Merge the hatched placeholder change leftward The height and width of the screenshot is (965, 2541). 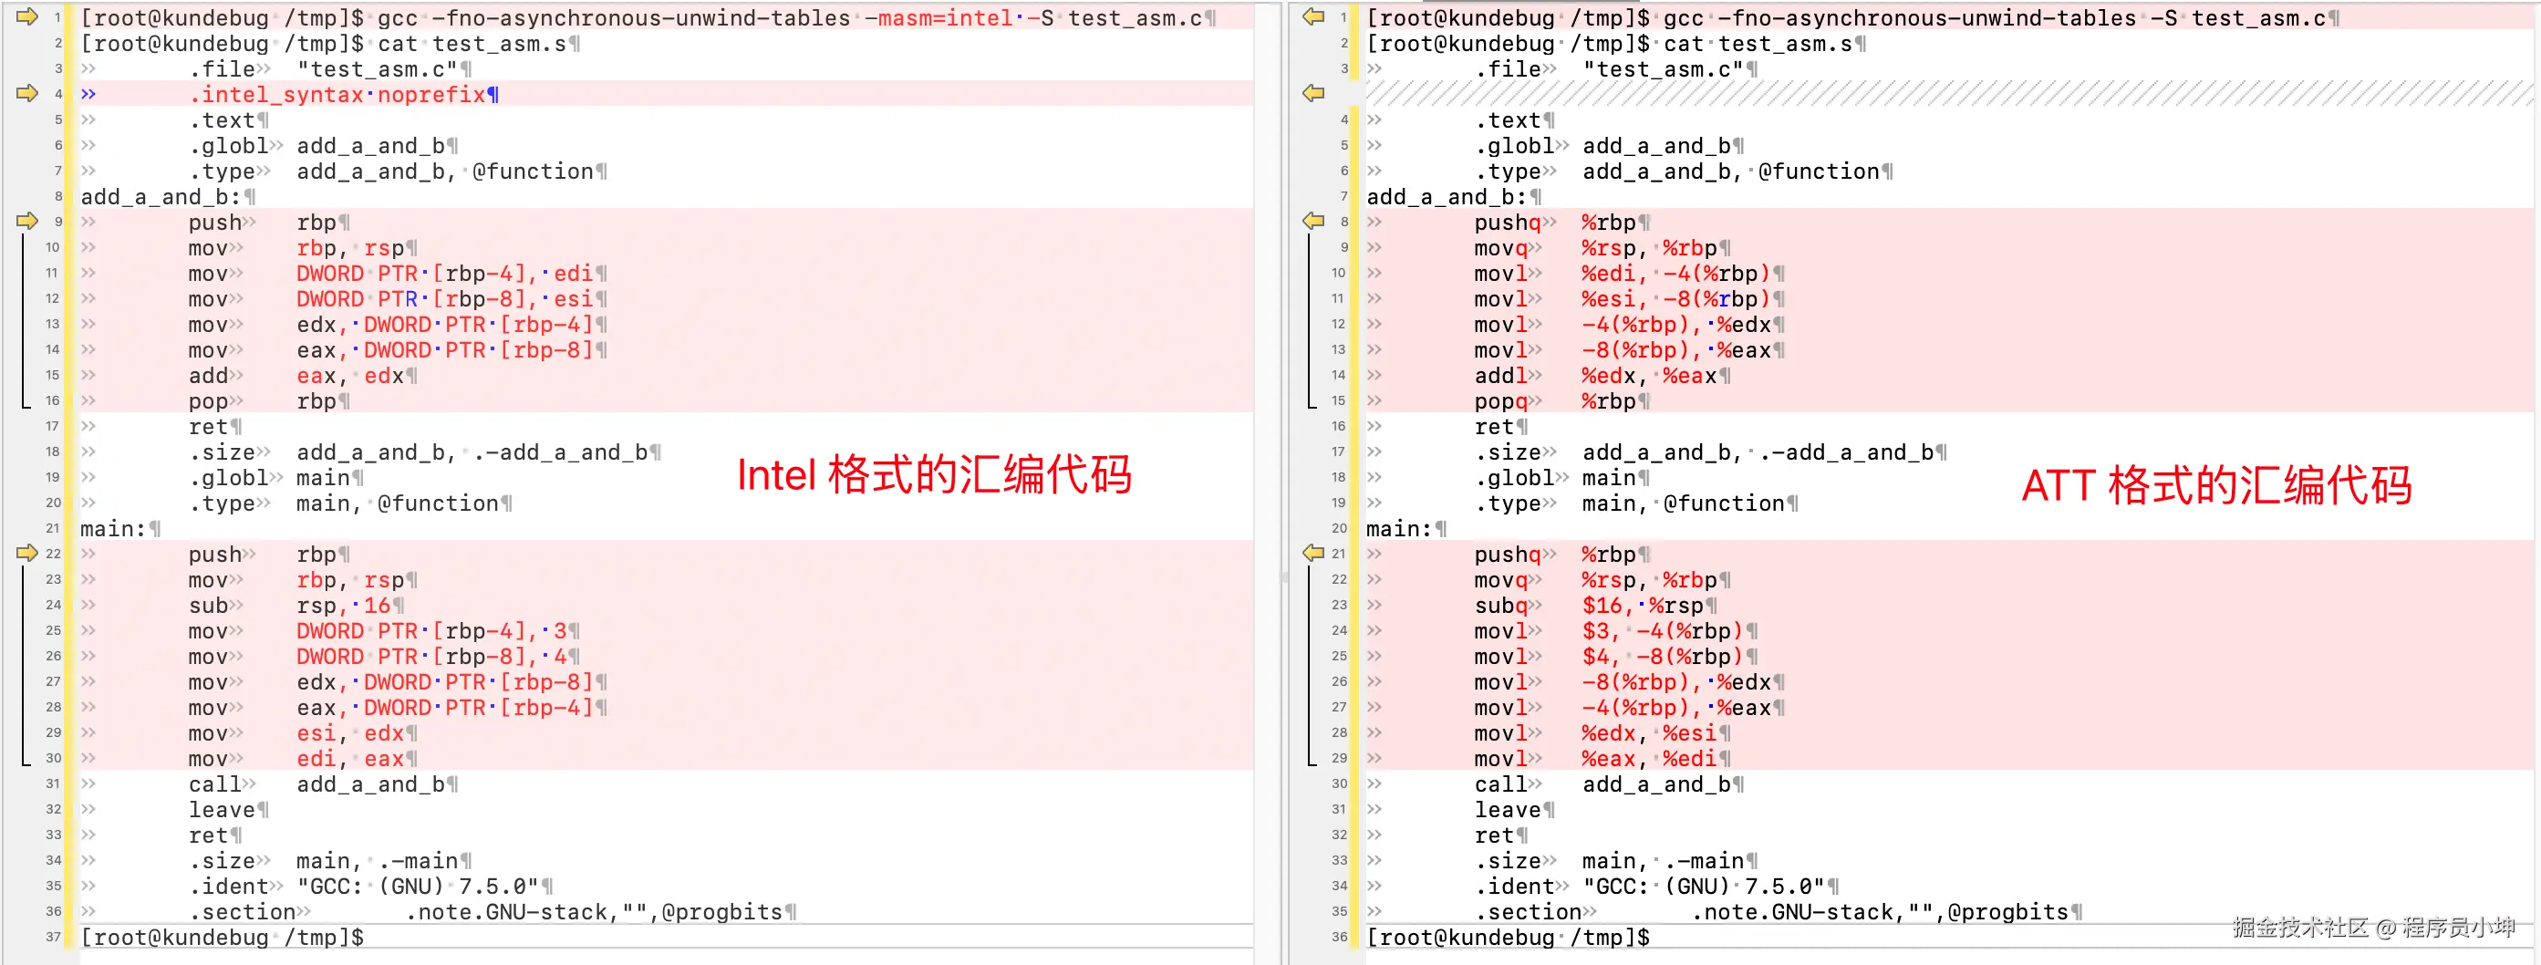tap(1315, 92)
